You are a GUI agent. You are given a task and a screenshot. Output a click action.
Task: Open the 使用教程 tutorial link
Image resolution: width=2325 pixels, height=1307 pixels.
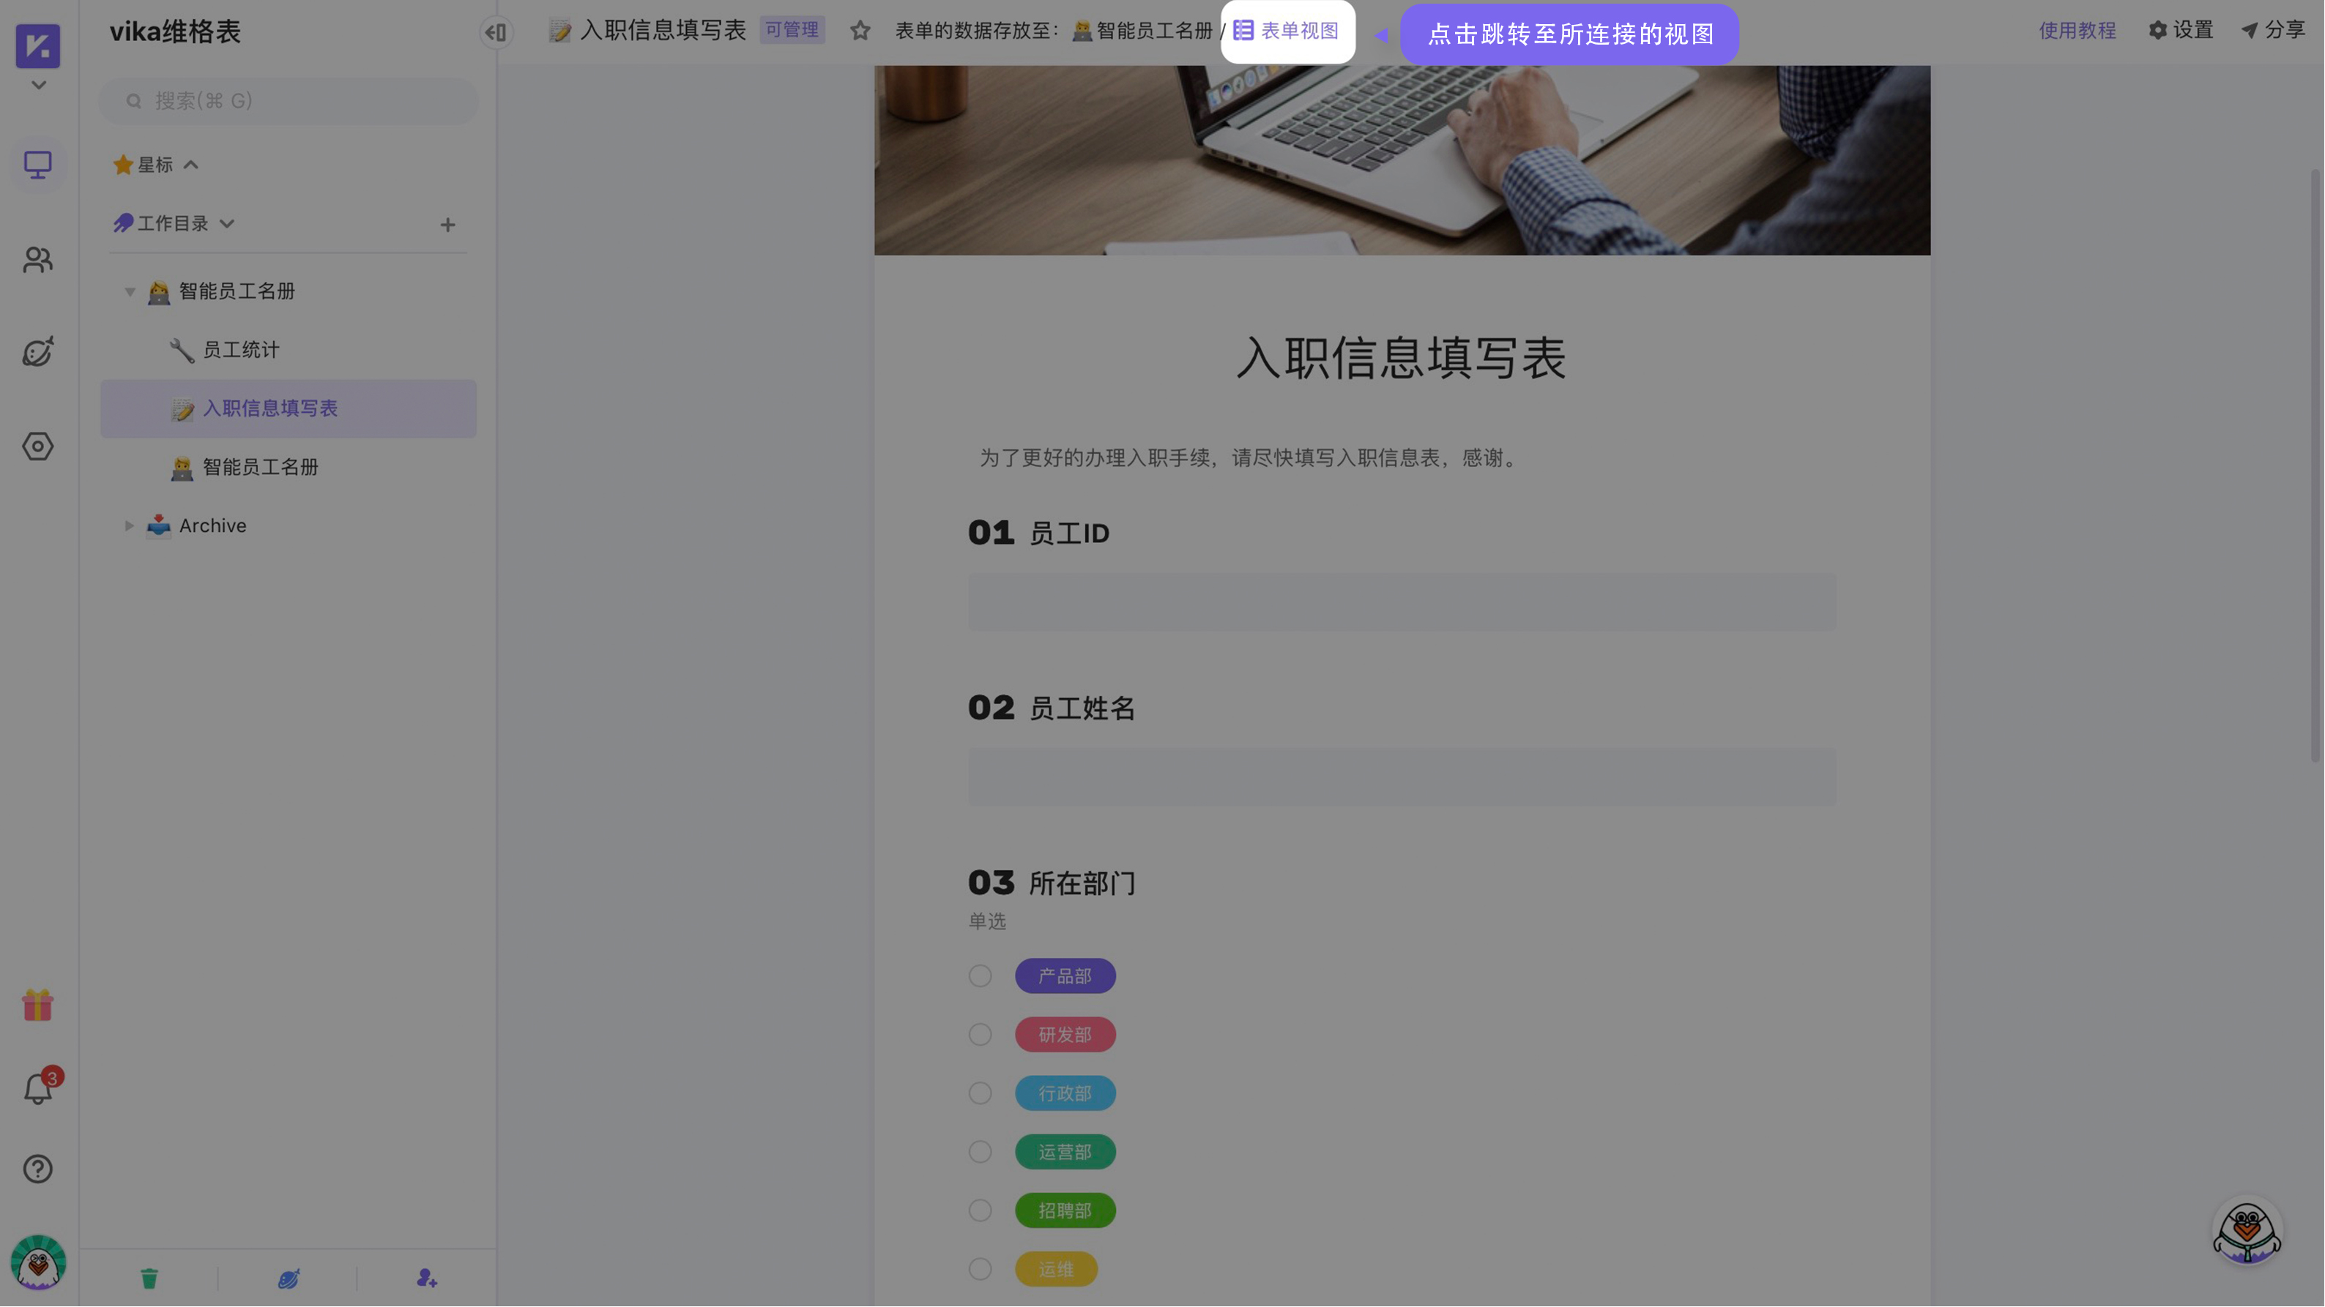tap(2077, 30)
